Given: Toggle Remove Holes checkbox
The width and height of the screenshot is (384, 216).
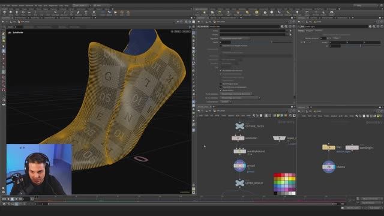Looking at the screenshot, I should pos(221,91).
